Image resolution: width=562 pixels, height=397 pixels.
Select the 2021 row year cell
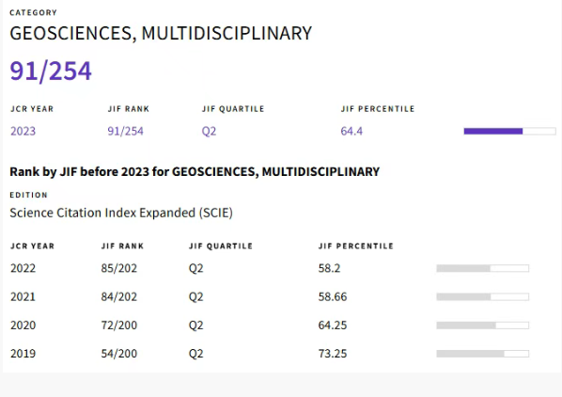coord(23,297)
